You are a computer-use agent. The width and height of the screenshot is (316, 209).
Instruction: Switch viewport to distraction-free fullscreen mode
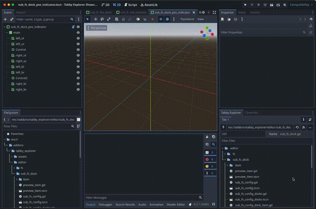tap(214, 12)
